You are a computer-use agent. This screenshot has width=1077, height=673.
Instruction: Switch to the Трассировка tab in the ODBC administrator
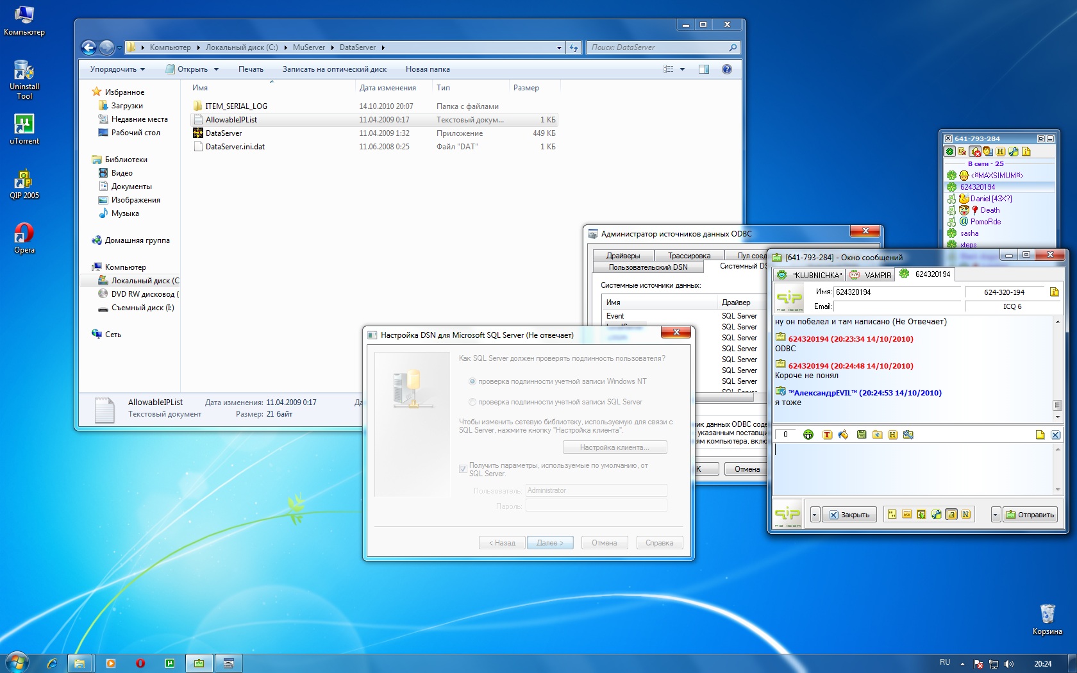[x=689, y=256]
